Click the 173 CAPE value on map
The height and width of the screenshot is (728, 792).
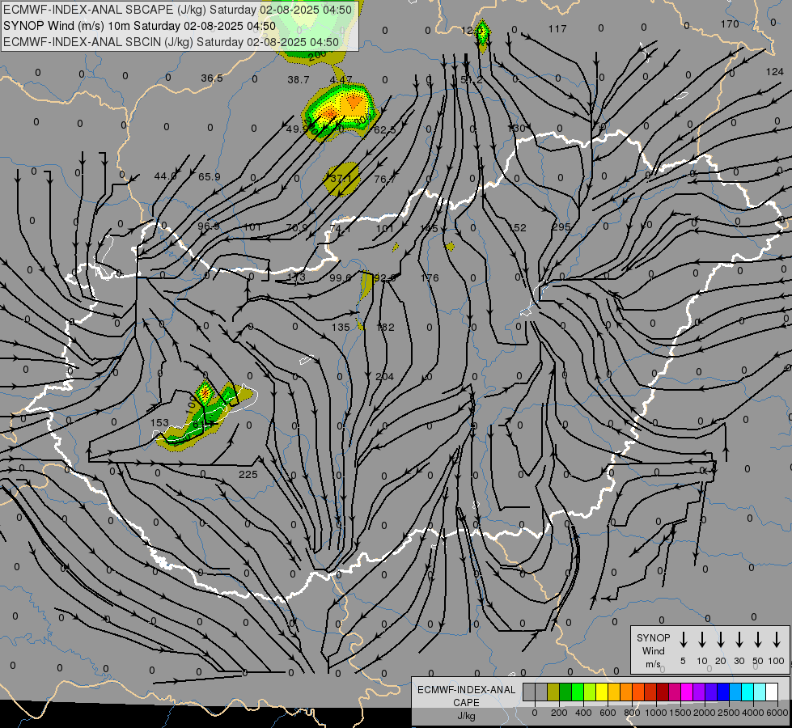tap(296, 277)
